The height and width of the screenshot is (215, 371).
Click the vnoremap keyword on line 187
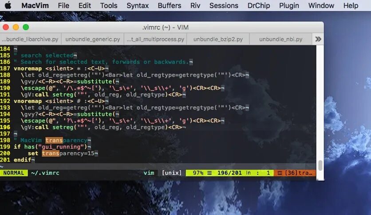pos(28,68)
